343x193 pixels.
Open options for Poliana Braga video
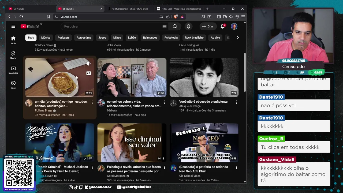[92, 102]
